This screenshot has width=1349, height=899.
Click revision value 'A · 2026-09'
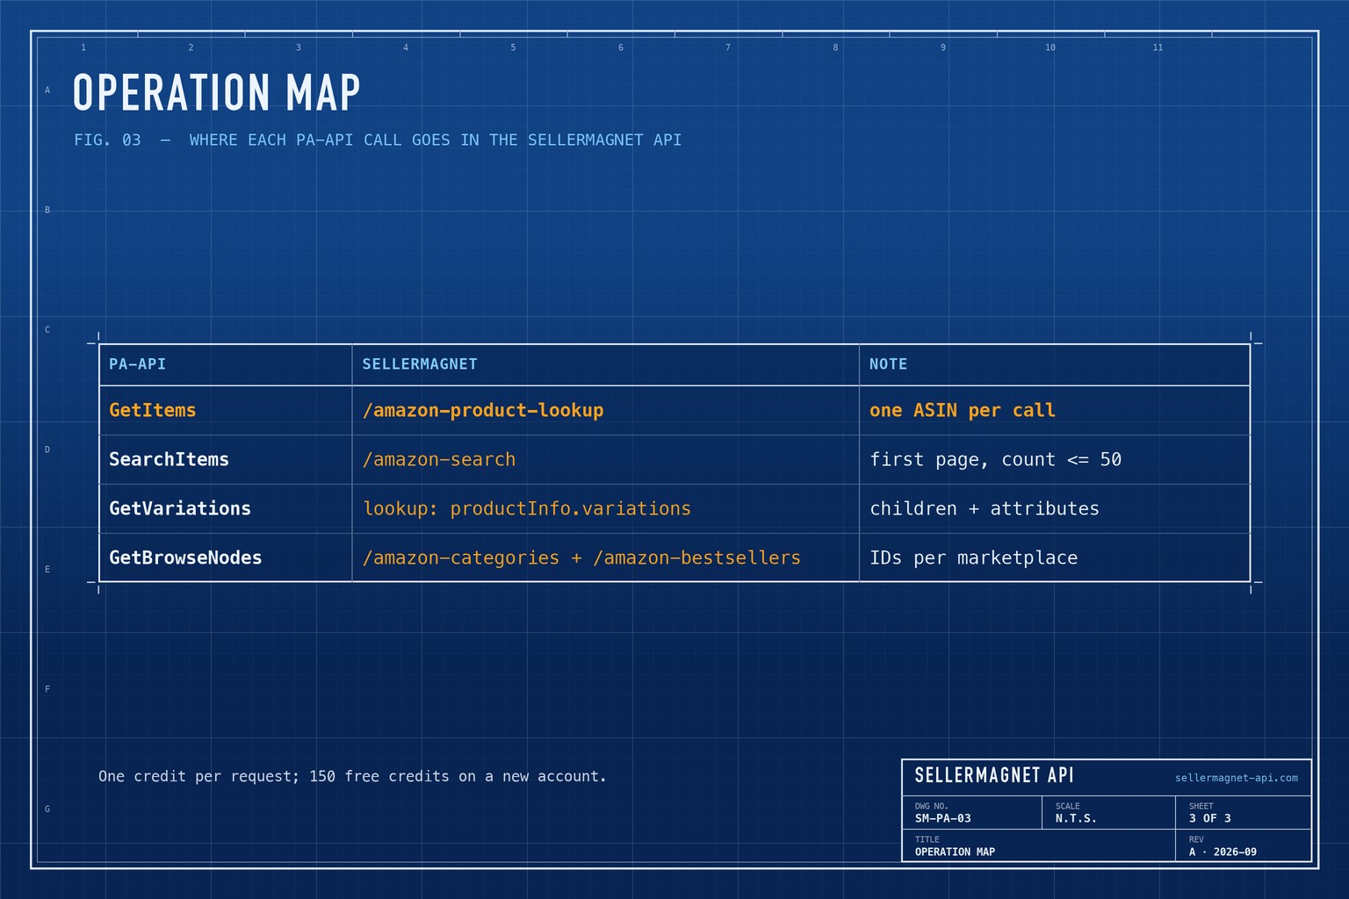click(1223, 852)
